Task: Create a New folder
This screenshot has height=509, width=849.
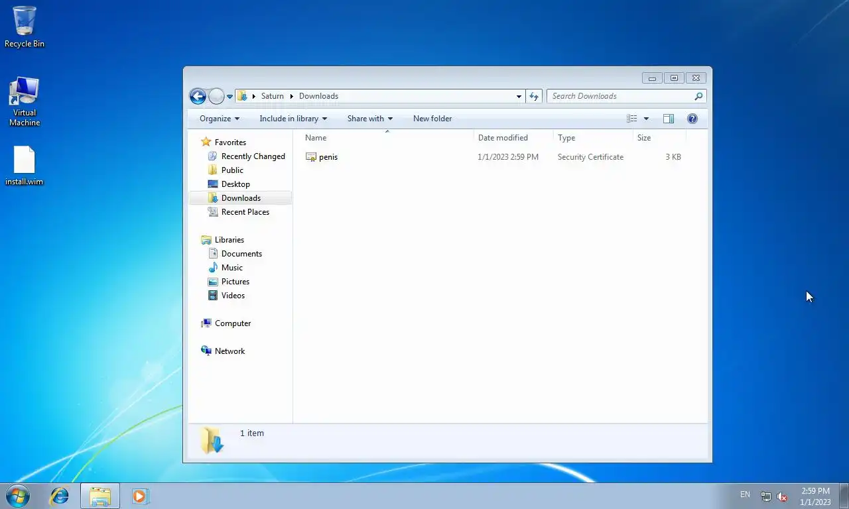Action: point(432,119)
